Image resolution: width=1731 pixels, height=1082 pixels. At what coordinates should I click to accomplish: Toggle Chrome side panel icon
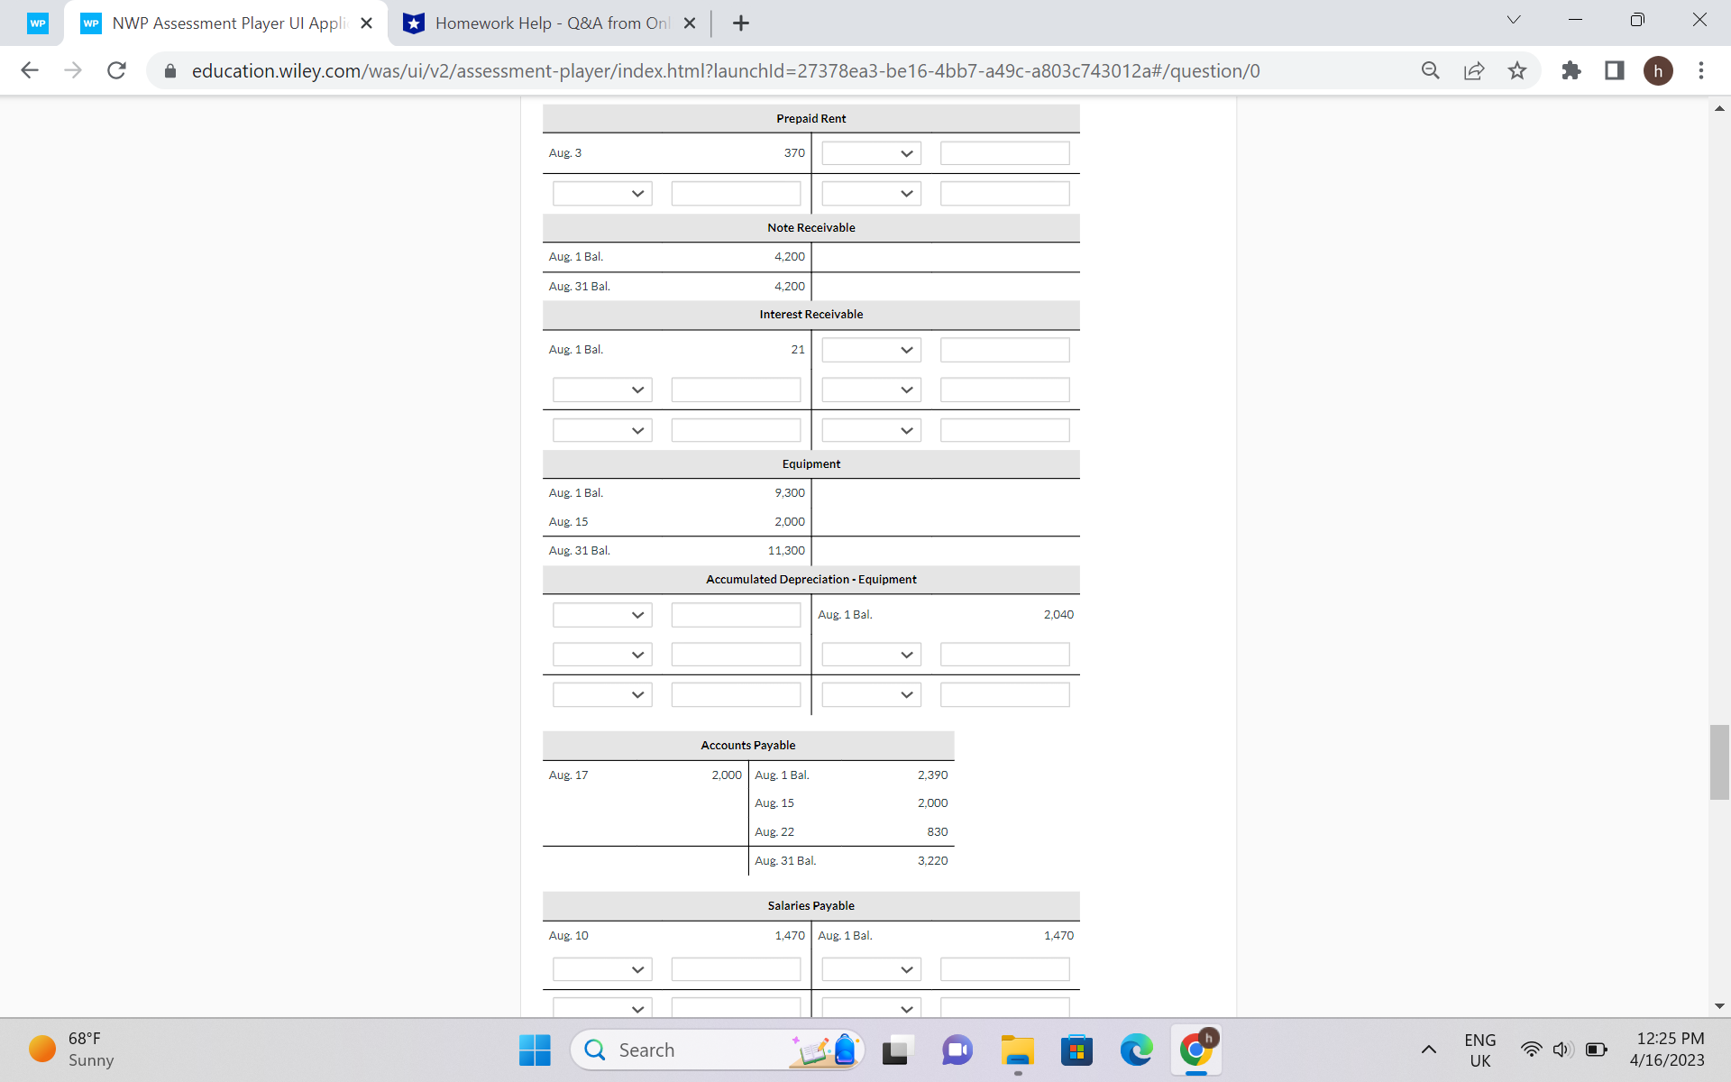coord(1615,70)
